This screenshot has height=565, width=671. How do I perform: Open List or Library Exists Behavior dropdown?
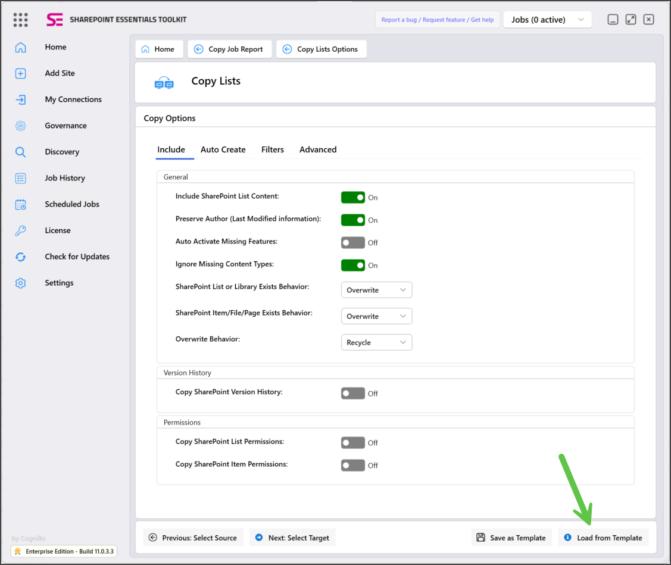376,290
